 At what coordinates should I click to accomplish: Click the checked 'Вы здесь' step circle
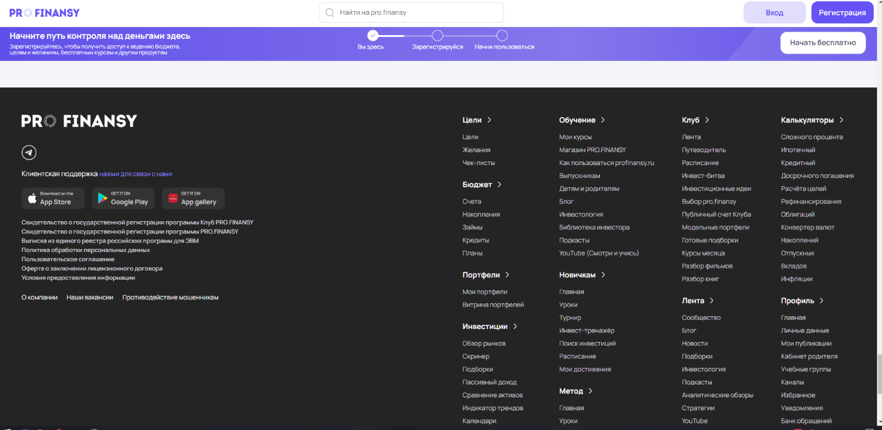pyautogui.click(x=373, y=35)
